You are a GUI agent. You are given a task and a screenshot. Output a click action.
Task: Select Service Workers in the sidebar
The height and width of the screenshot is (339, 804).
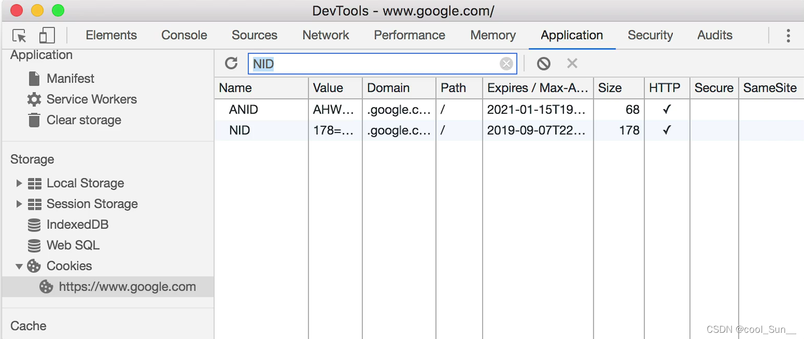92,99
